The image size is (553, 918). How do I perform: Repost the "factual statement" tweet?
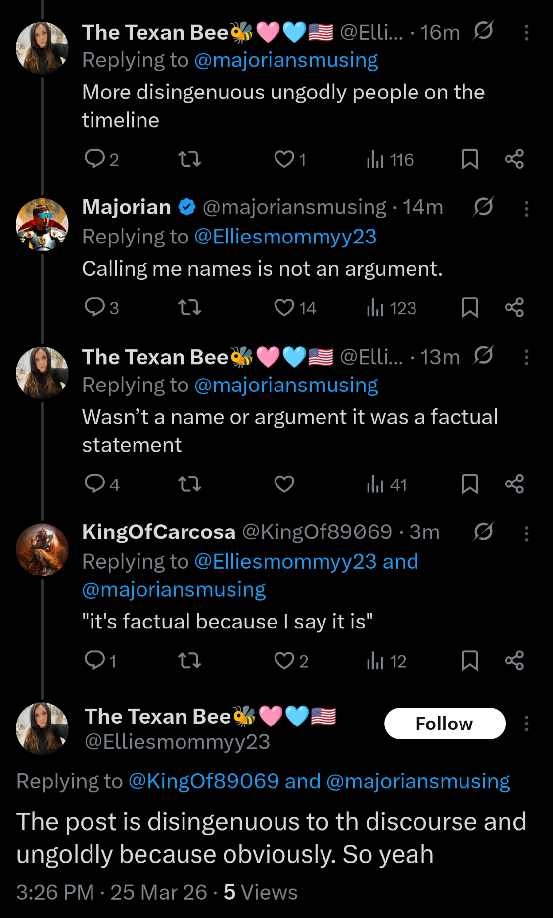(189, 484)
